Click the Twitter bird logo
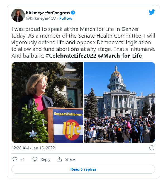 click(x=152, y=12)
